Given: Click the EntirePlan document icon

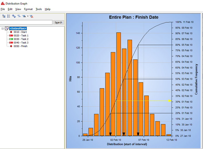Looking at the screenshot, I should click(x=7, y=28).
